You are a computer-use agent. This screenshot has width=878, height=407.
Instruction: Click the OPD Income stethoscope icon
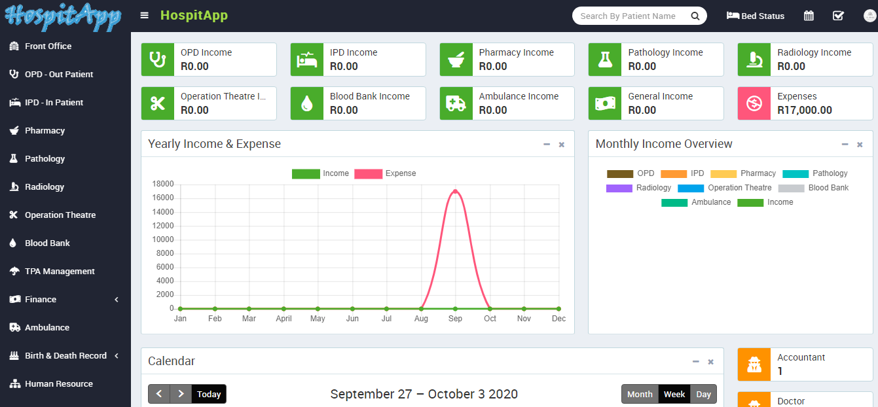coord(158,60)
